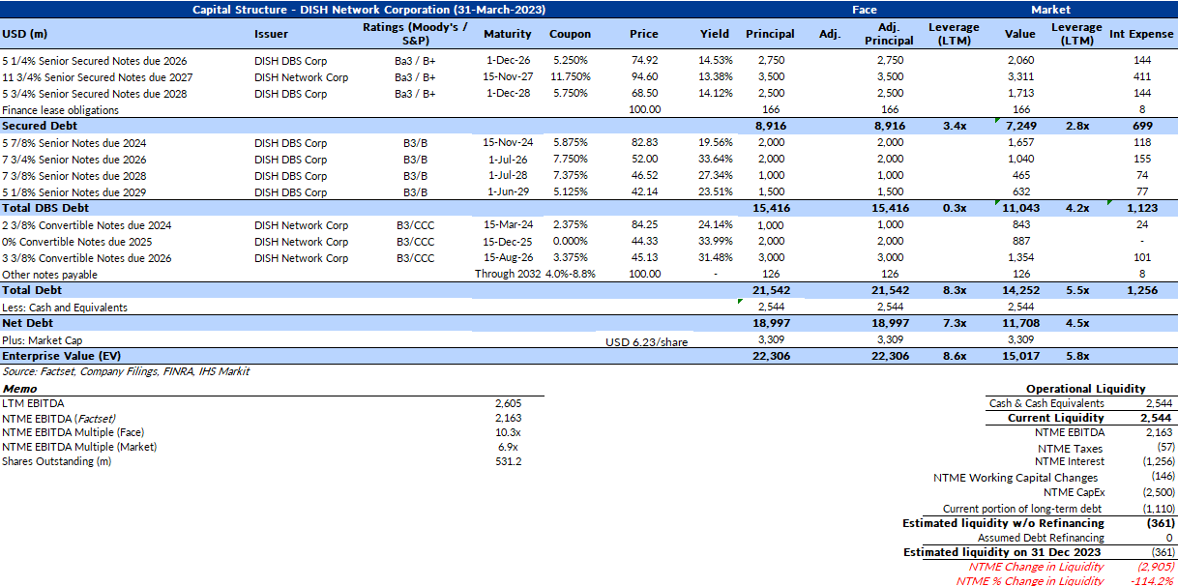This screenshot has height=587, width=1178.
Task: Select '5 1/8% Senior Notes due 2029'
Action: [x=74, y=191]
